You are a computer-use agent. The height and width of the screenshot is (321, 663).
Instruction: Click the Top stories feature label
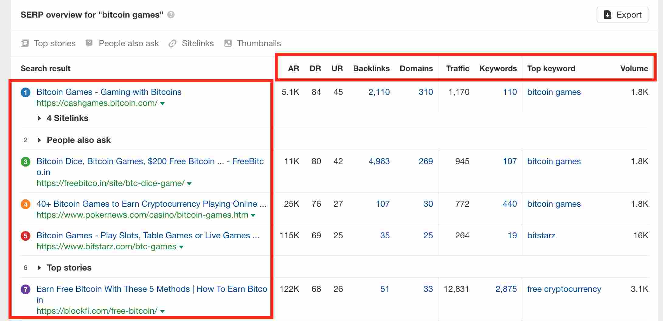[x=55, y=43]
